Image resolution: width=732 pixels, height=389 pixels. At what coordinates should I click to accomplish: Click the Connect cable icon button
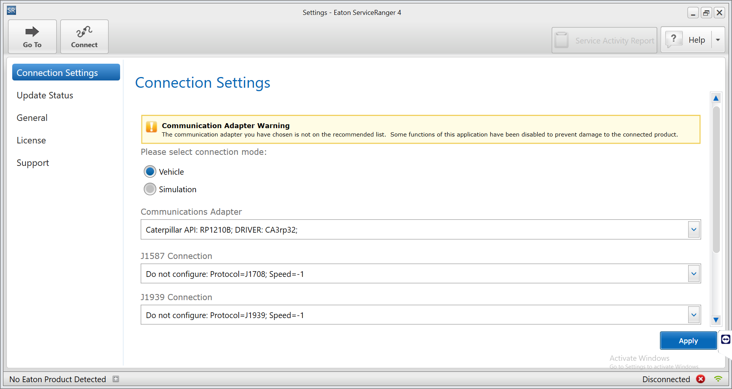click(x=84, y=37)
